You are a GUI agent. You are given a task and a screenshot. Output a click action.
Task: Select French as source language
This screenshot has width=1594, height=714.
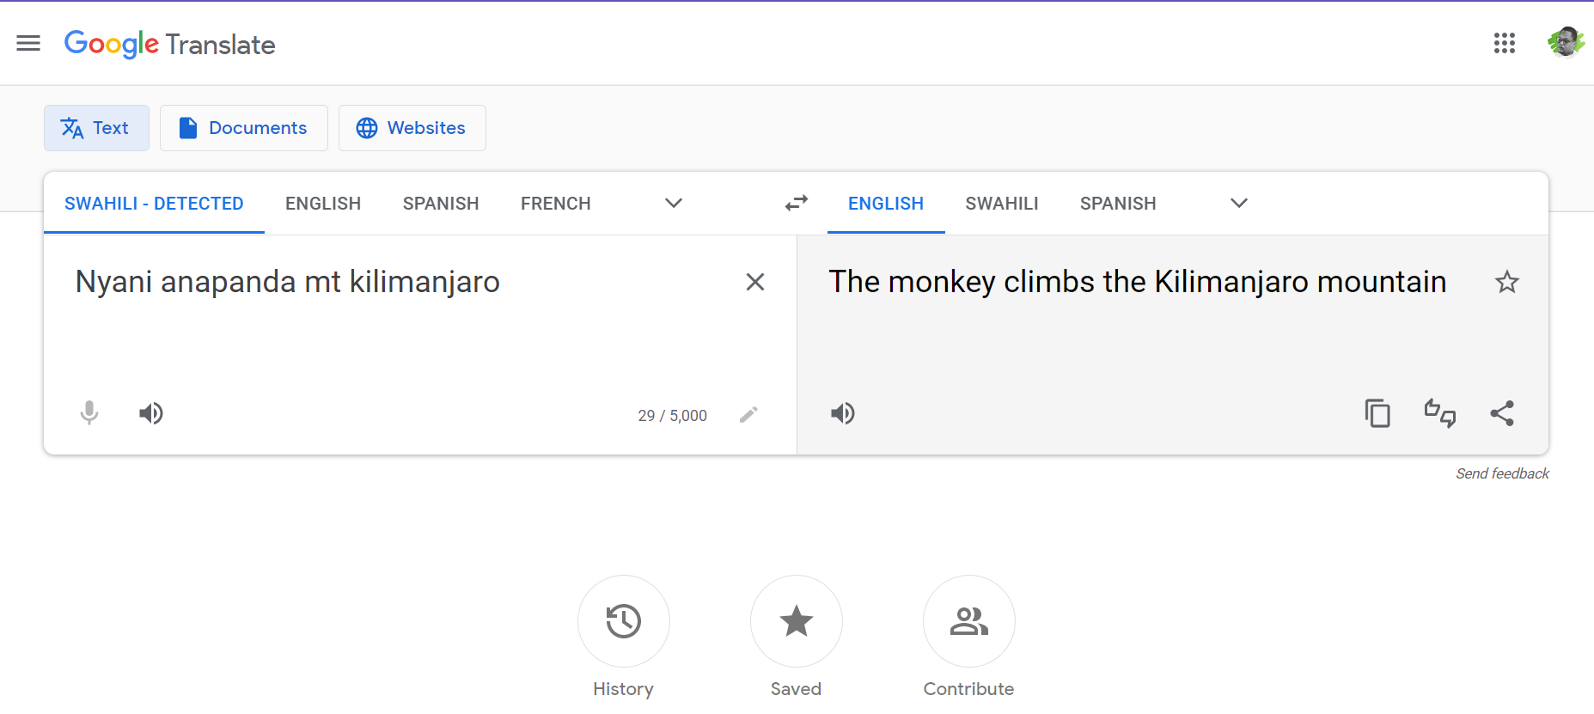click(556, 204)
